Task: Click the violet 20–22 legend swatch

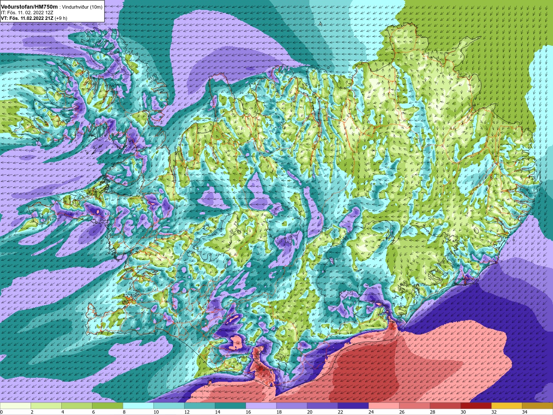Action: [x=322, y=406]
